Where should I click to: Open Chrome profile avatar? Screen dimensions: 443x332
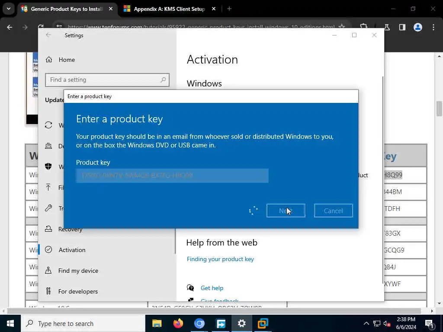417,27
